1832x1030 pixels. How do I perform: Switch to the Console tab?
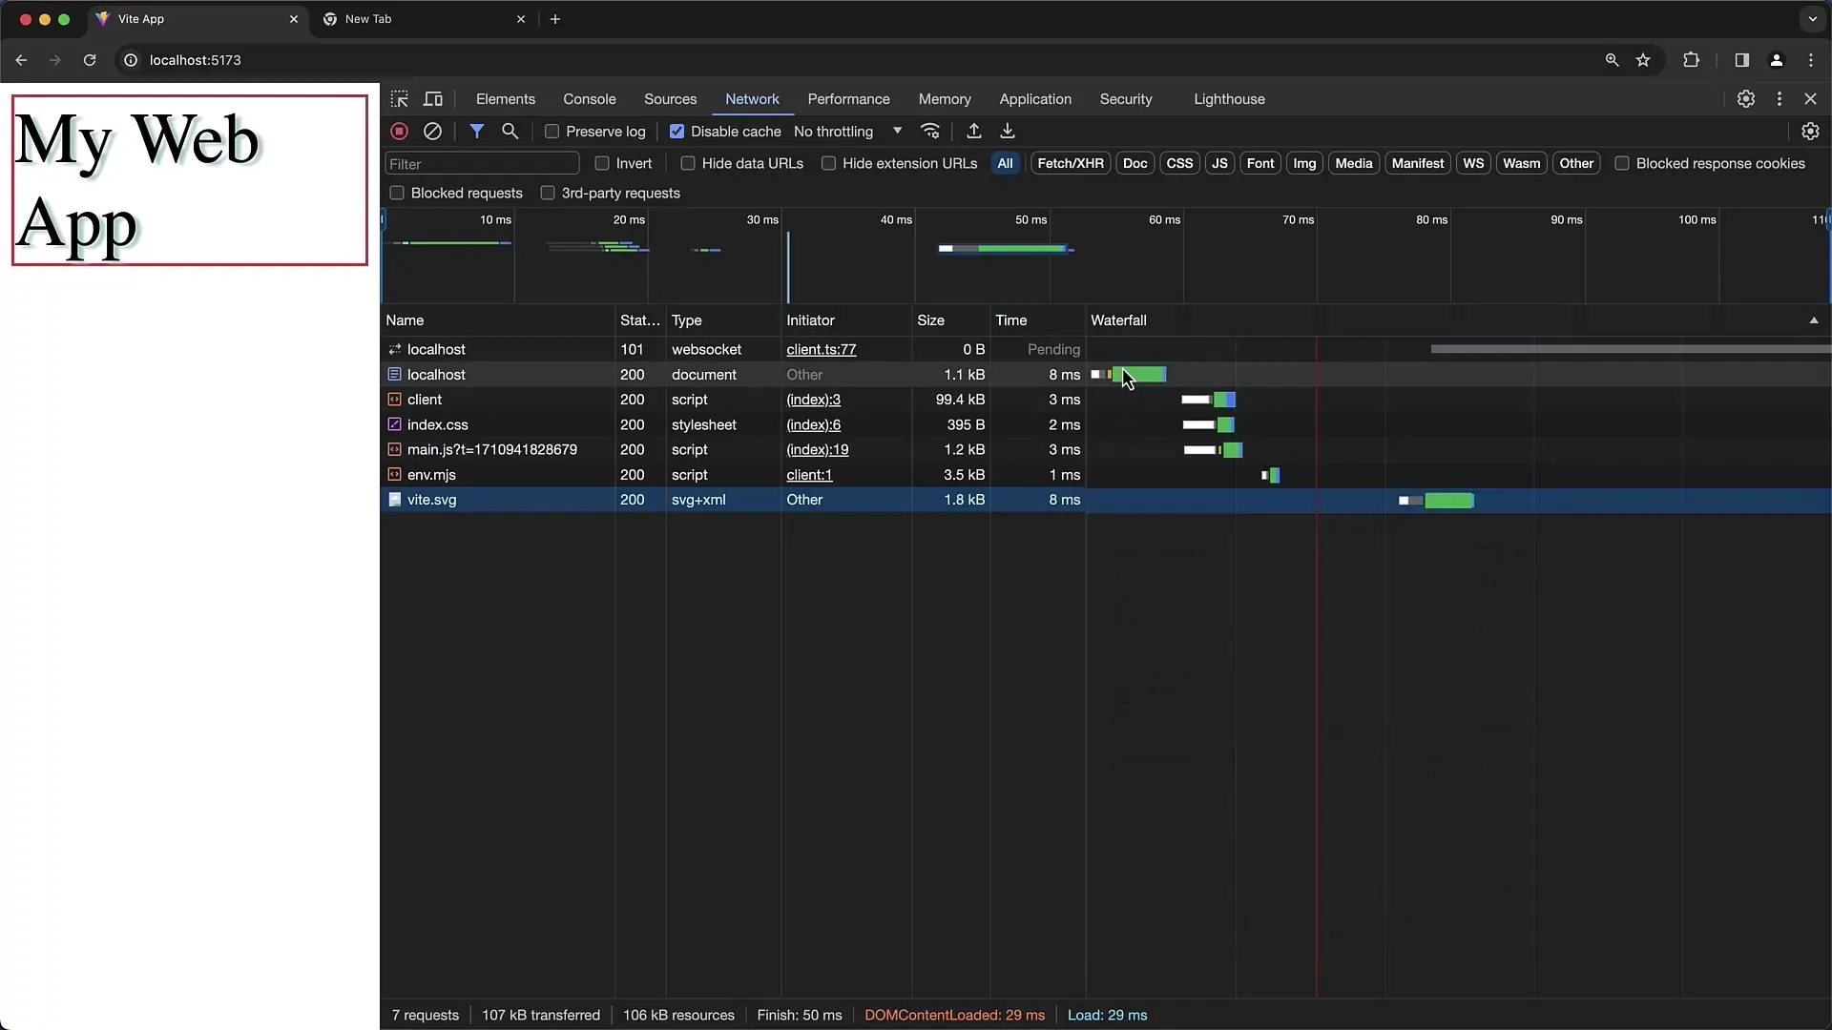coord(589,99)
